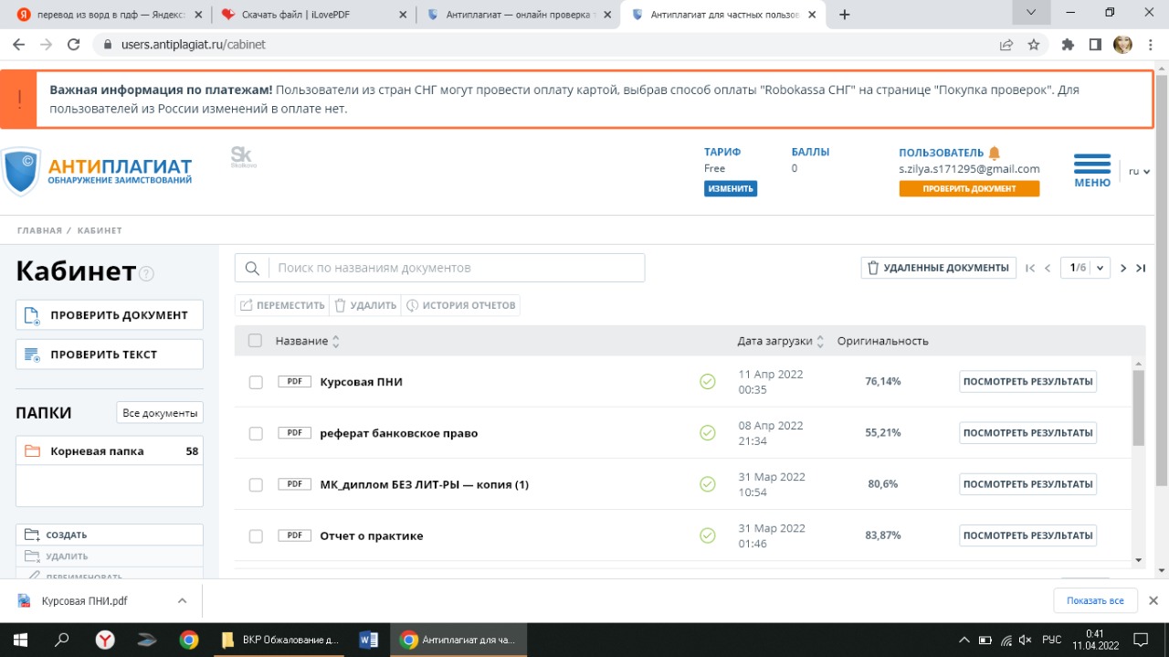Tick the реферат банковское право checkbox

coord(256,433)
